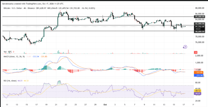The height and width of the screenshot is (107, 208).
Task: Click the 5 date on the time axis
Action: pos(125,105)
